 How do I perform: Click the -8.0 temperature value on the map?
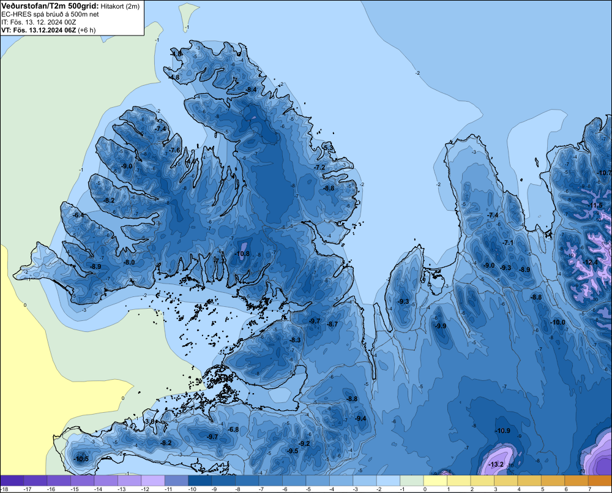pyautogui.click(x=129, y=263)
